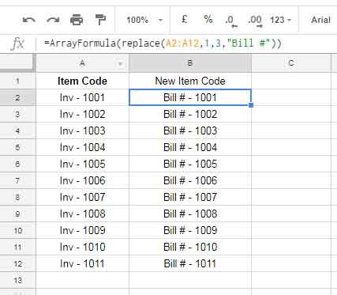Click the increase decimal places icon
Screen dimensions: 337x295
[255, 21]
